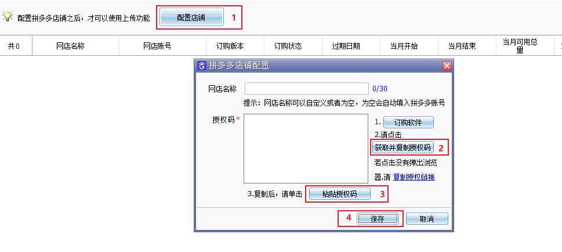Click inside the 授权码 text area
This screenshot has height=252, width=562.
(306, 149)
